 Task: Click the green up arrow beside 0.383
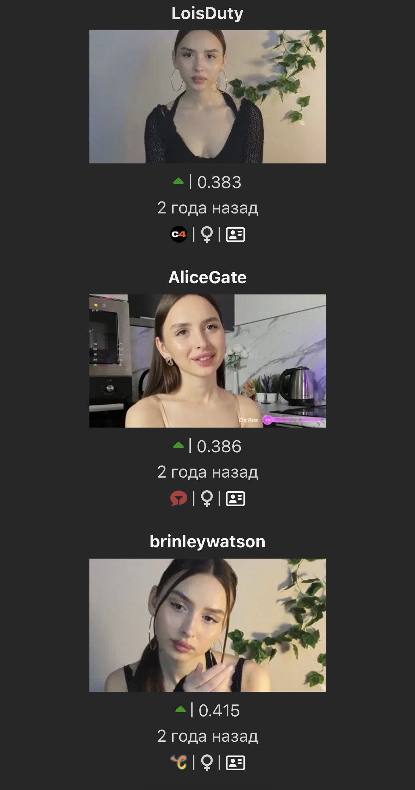[179, 181]
